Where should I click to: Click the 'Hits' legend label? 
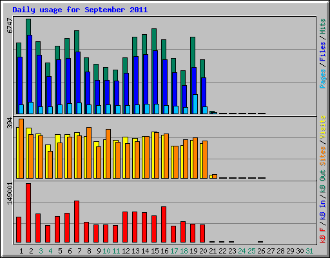(x=322, y=26)
